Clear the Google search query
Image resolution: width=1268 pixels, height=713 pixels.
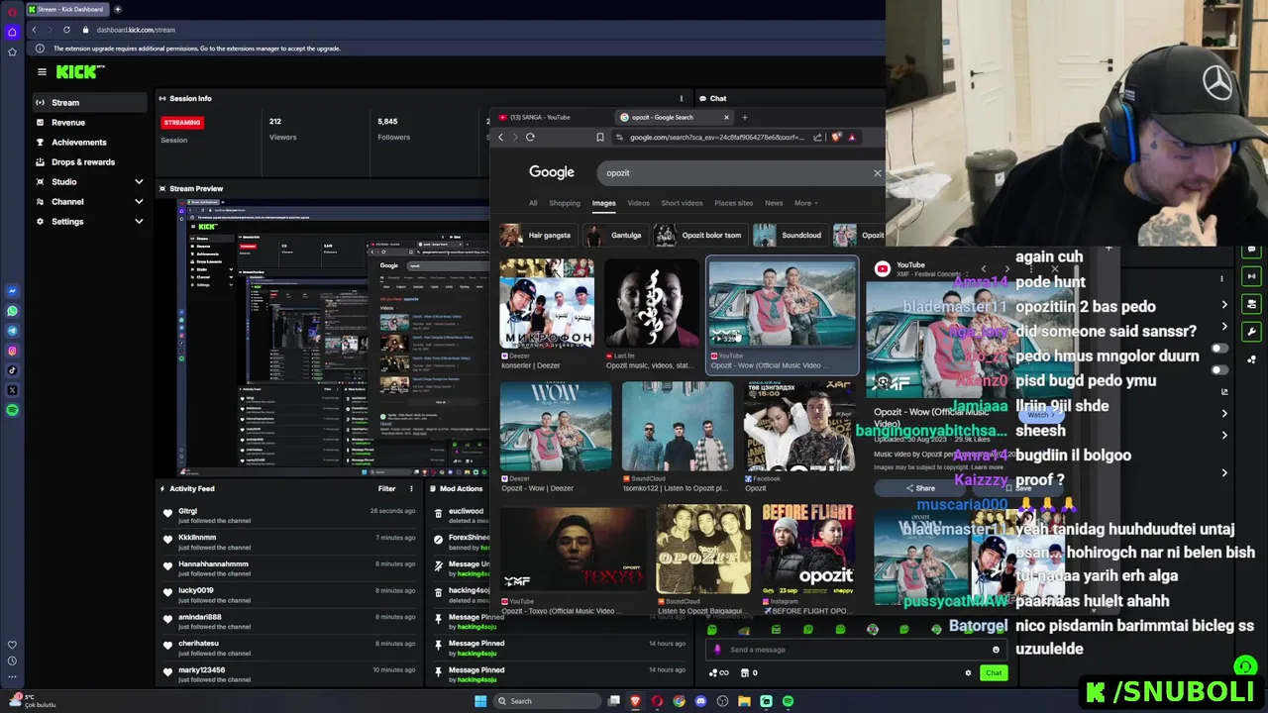coord(877,173)
